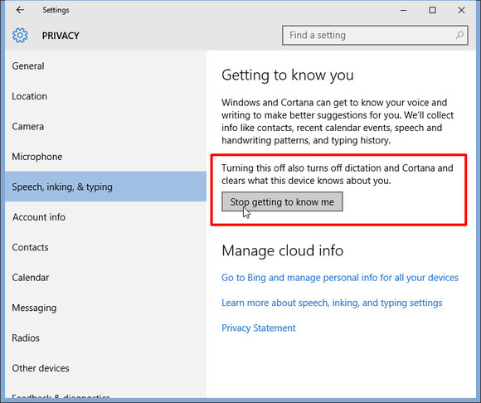Open Go to Bing manage personal info link
The image size is (481, 403).
(340, 278)
